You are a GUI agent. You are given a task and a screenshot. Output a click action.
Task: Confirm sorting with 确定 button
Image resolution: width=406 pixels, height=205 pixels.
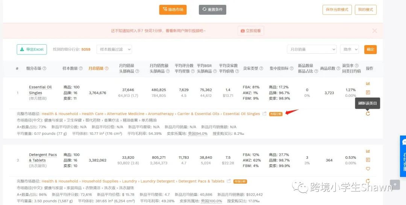point(370,50)
